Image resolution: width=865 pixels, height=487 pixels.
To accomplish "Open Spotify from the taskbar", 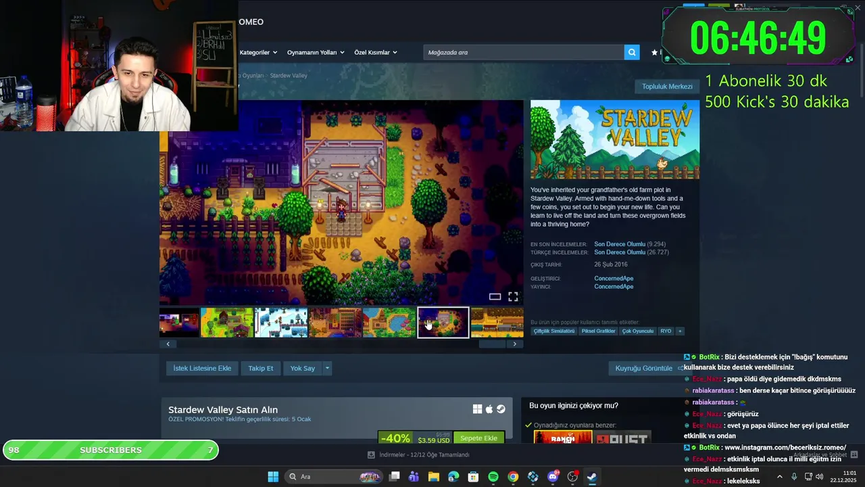I will (493, 477).
